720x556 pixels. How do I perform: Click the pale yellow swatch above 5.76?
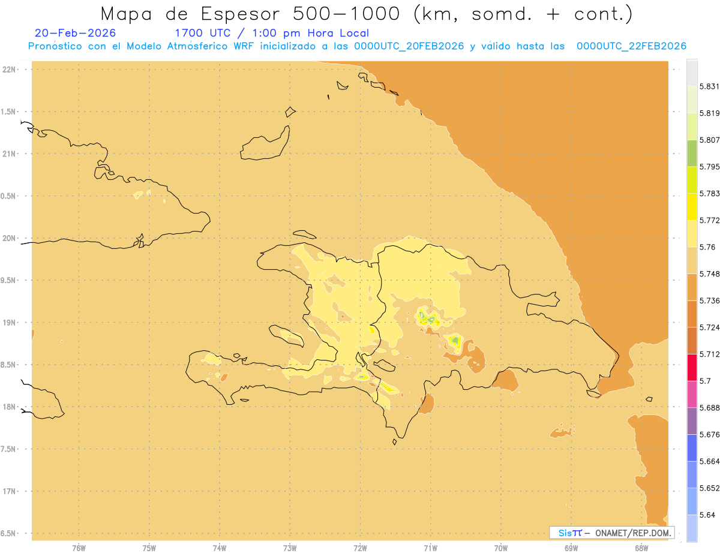tap(692, 233)
